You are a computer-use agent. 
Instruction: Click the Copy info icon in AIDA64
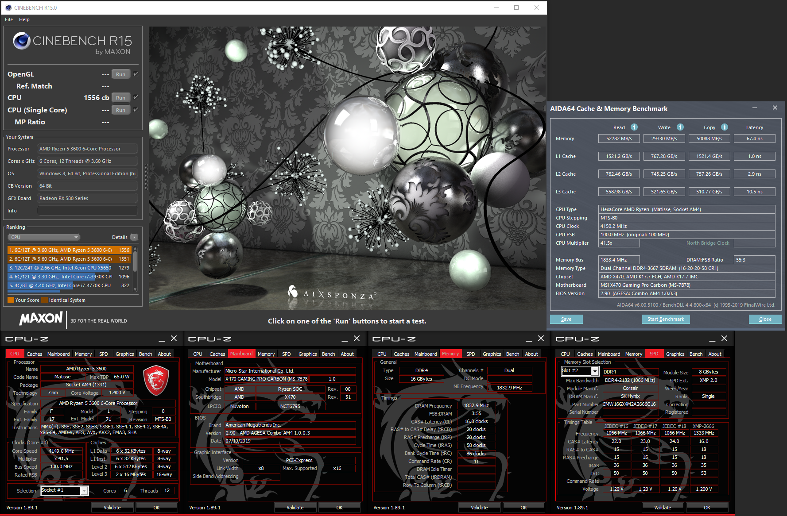point(725,127)
